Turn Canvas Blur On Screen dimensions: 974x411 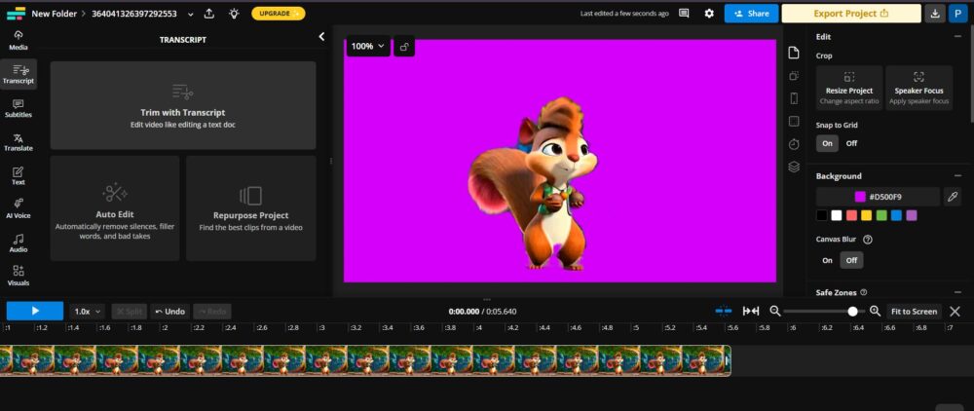827,260
